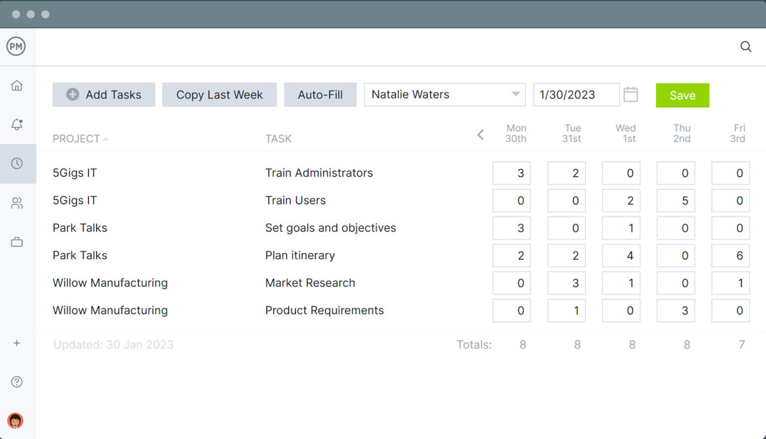Click the Auto-Fill button
Viewport: 766px width, 439px height.
(320, 94)
